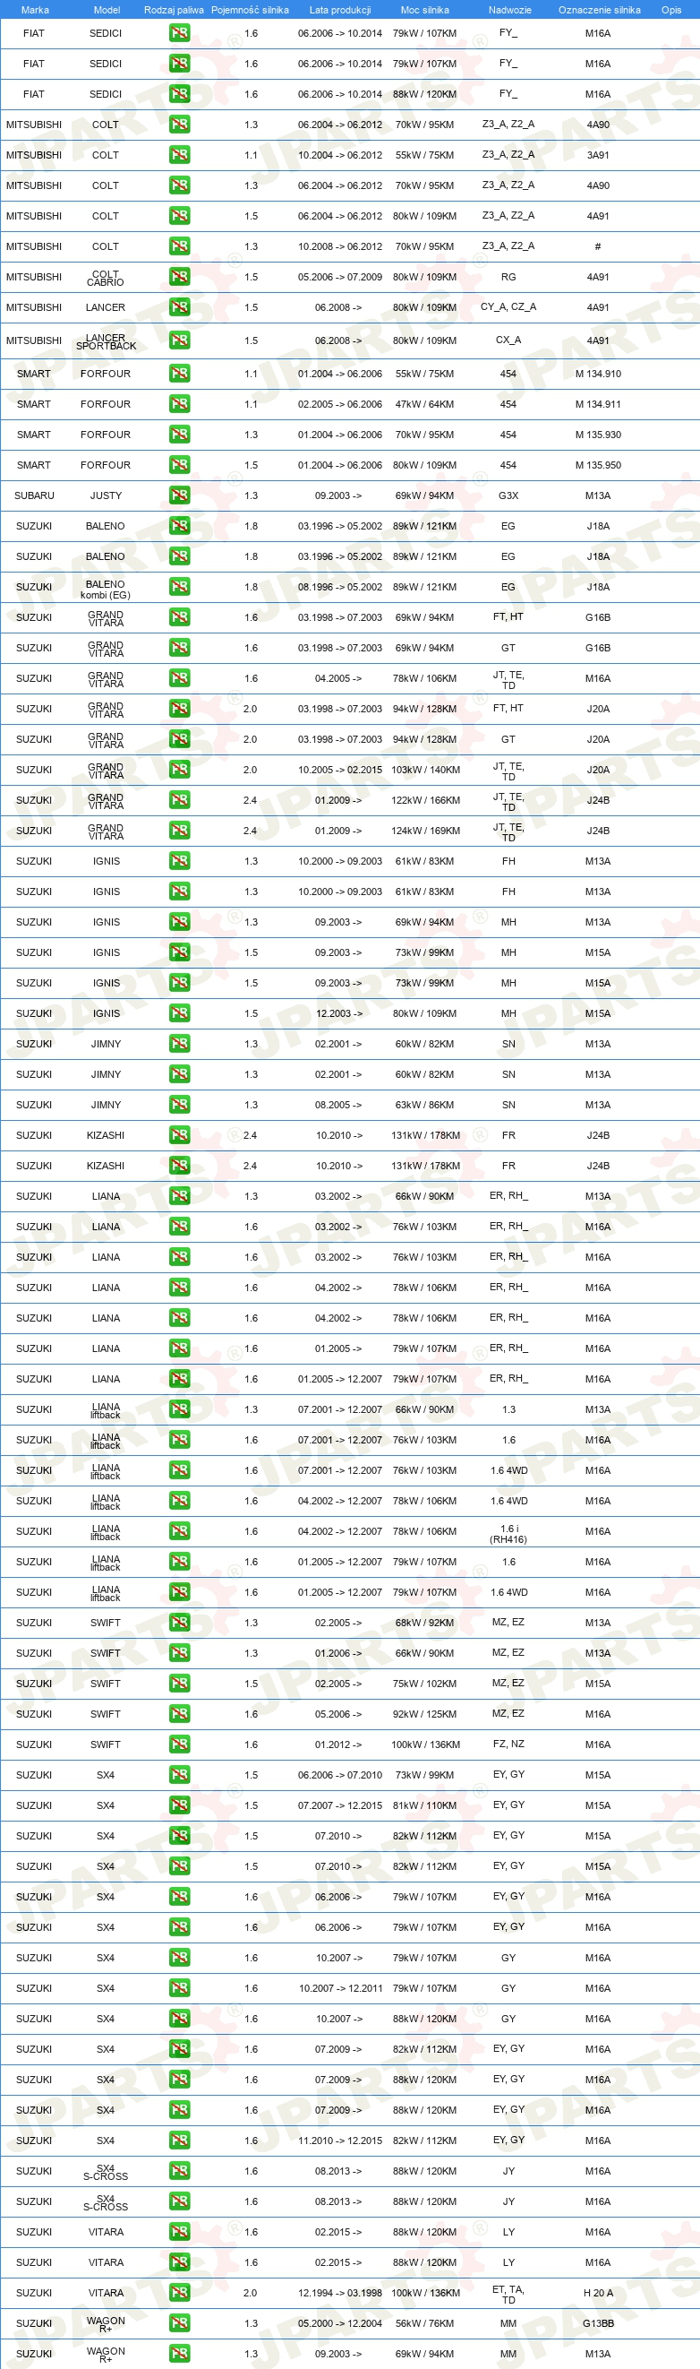The height and width of the screenshot is (2369, 700).
Task: Click the BALENO kombi (EG) model cell
Action: pos(106,590)
